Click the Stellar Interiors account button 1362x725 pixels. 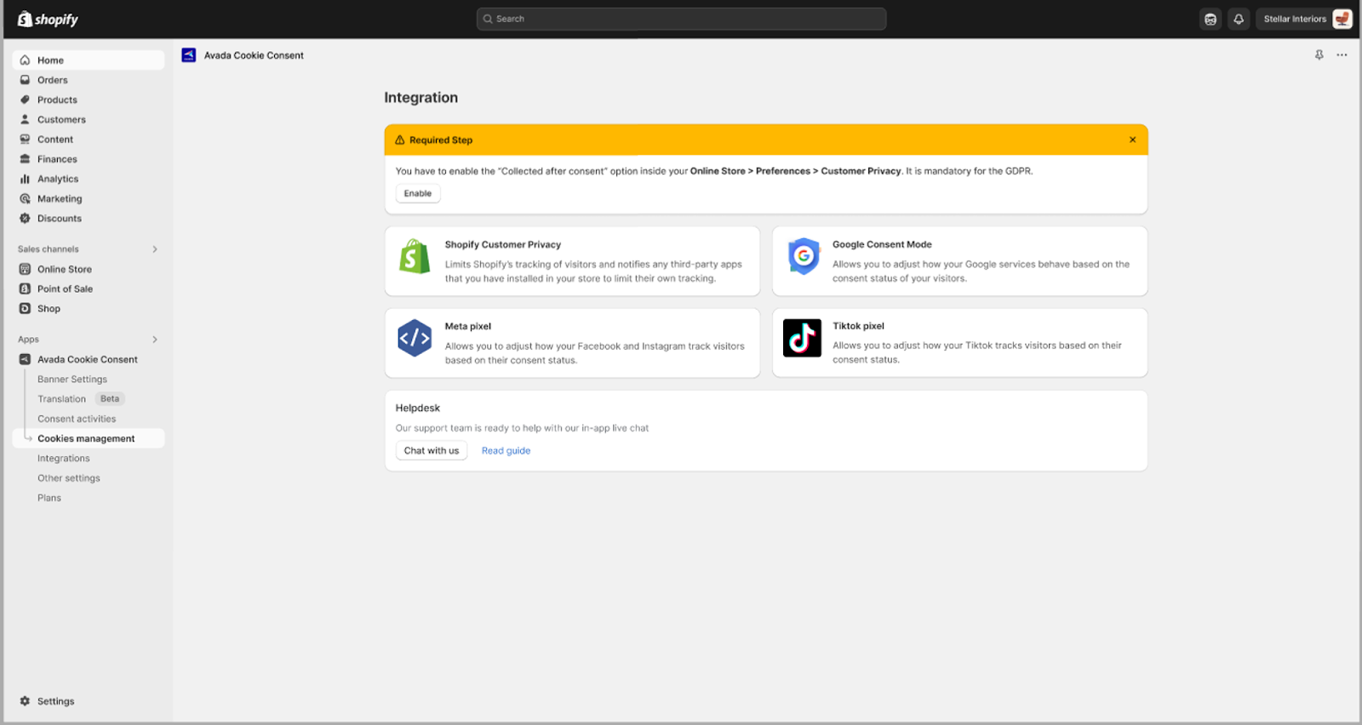pyautogui.click(x=1304, y=19)
